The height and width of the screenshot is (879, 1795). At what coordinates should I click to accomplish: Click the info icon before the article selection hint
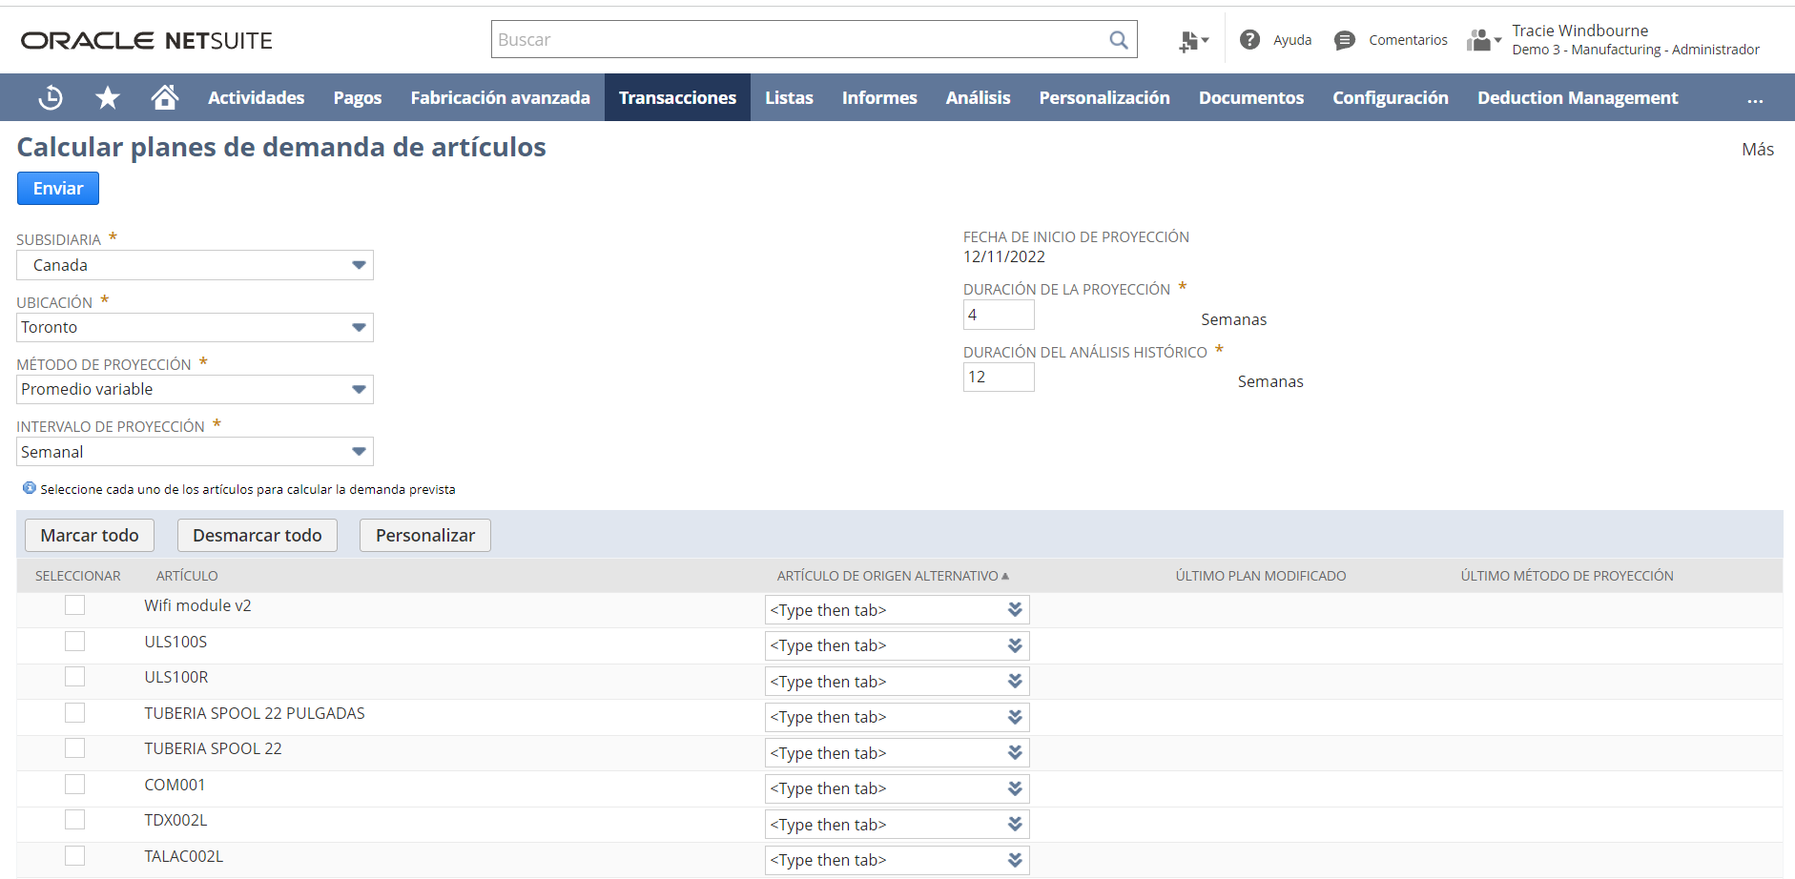(28, 488)
